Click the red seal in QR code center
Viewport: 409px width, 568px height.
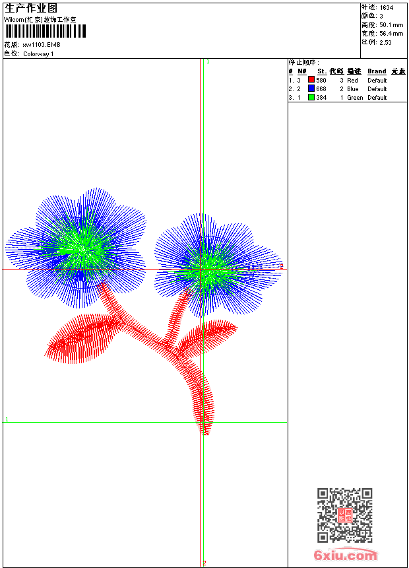[344, 515]
